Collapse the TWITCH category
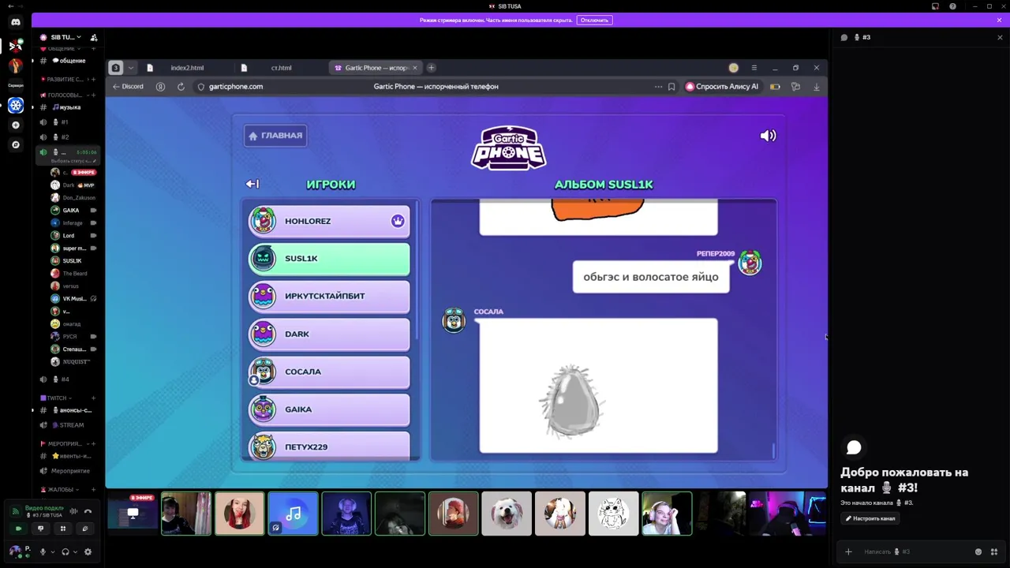Viewport: 1010px width, 568px height. 57,398
